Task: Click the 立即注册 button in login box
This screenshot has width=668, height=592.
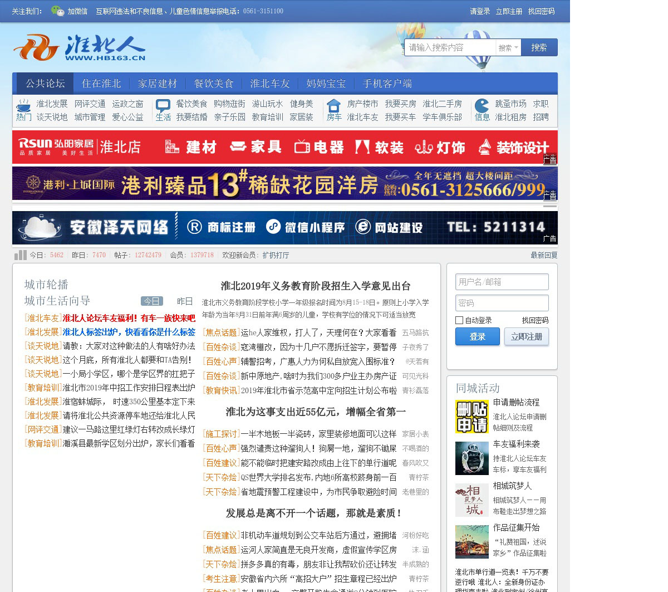Action: [x=527, y=337]
